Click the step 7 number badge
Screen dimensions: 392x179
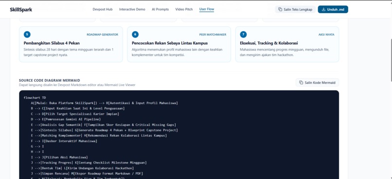[243, 35]
